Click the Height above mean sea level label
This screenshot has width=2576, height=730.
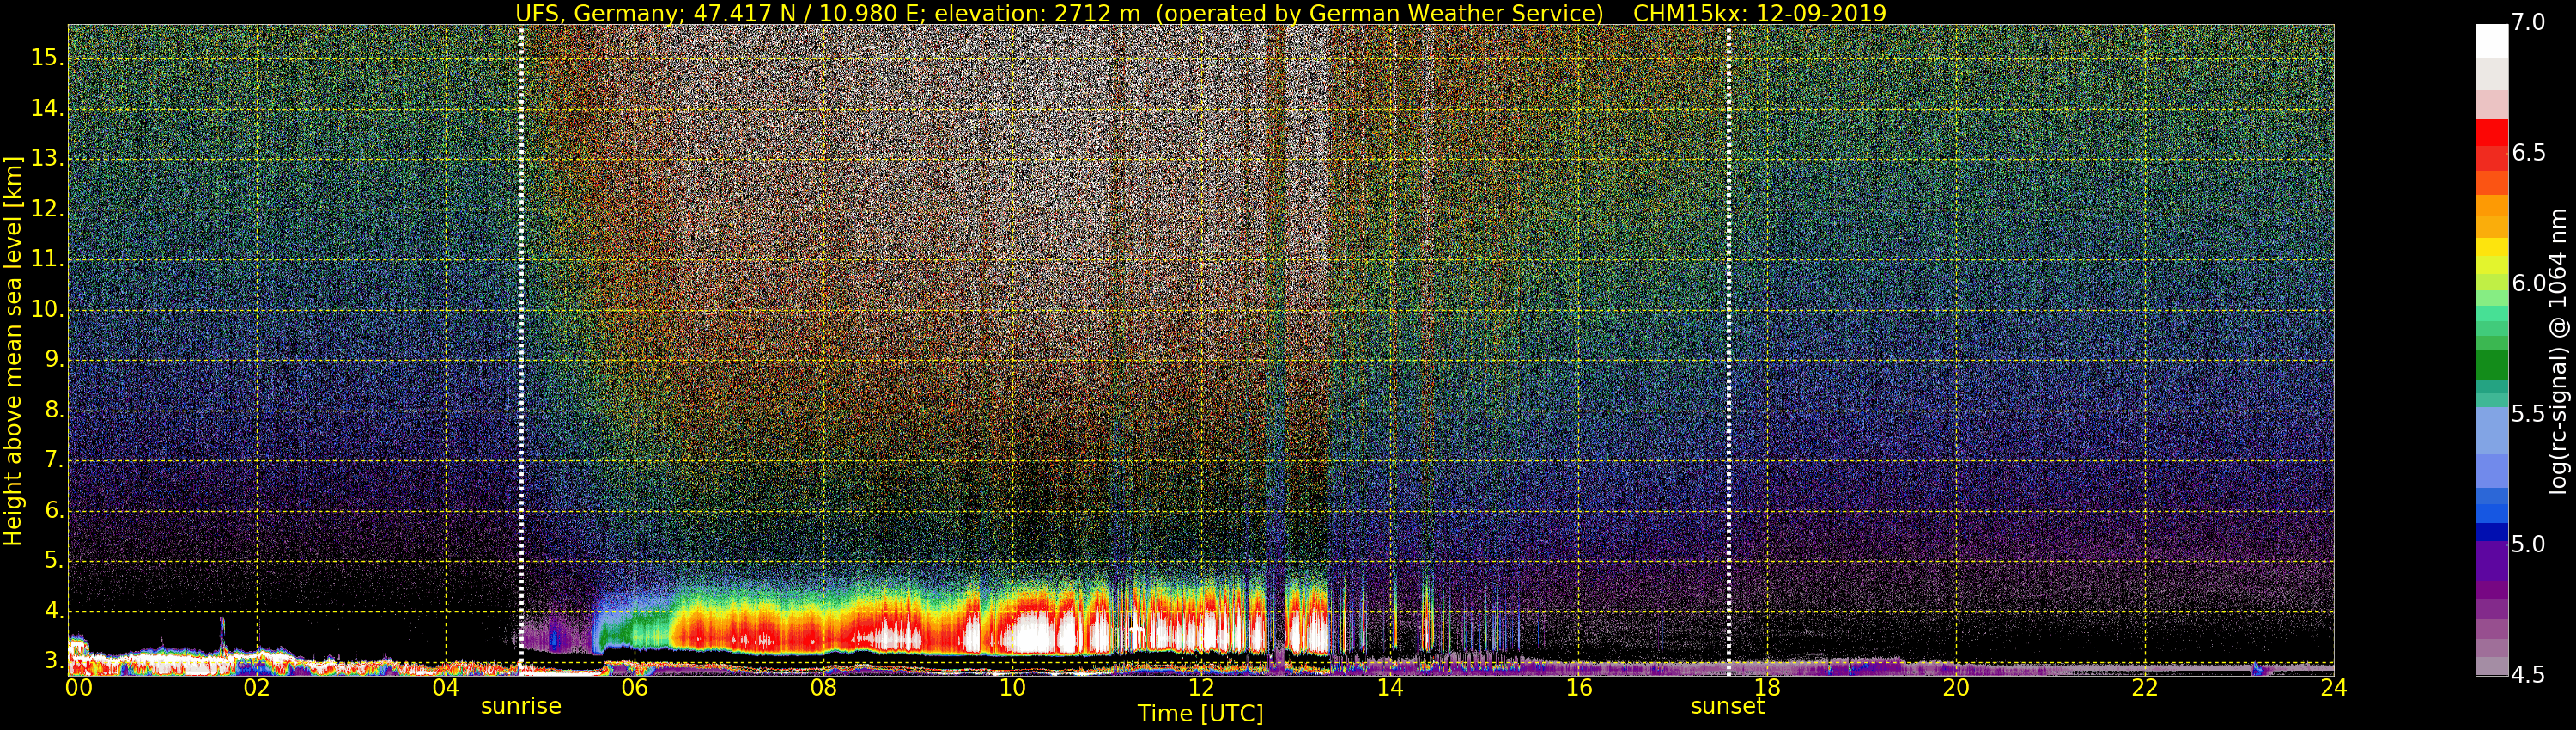13,350
